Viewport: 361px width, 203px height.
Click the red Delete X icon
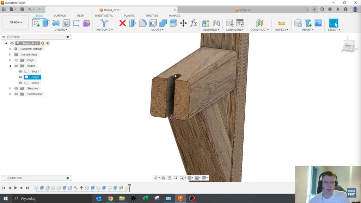(x=123, y=23)
